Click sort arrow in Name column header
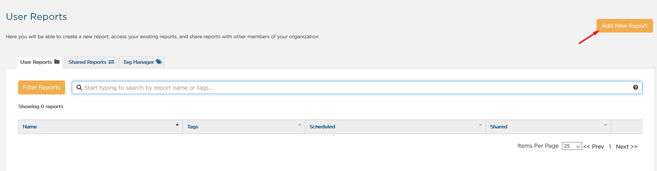Image resolution: width=657 pixels, height=171 pixels. tap(177, 125)
